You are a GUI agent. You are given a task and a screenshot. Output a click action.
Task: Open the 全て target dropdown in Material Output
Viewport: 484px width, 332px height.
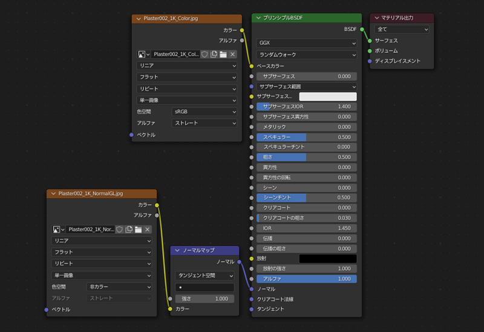click(402, 29)
